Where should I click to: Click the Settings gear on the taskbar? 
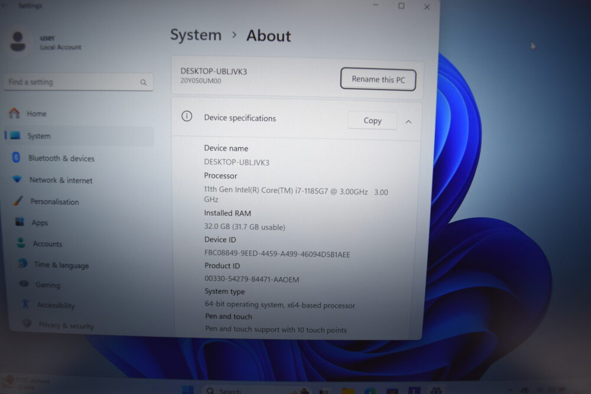pyautogui.click(x=436, y=390)
